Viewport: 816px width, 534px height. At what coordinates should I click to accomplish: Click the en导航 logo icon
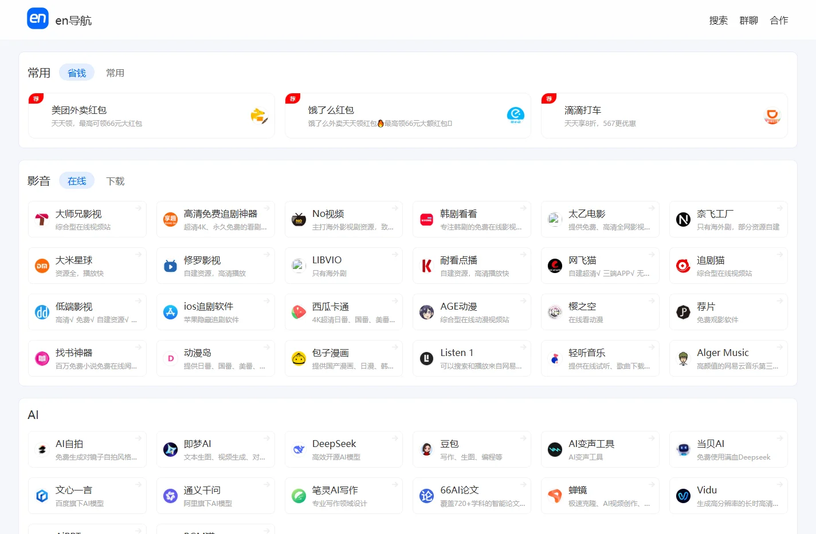38,18
